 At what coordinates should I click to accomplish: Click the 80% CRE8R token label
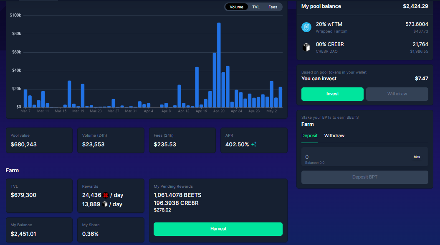(x=330, y=44)
